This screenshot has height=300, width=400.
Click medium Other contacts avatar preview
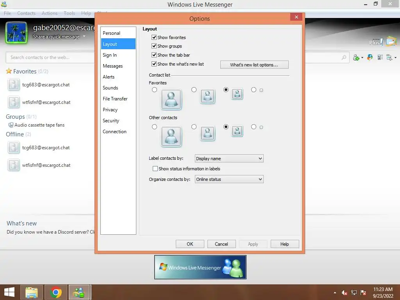(x=207, y=134)
